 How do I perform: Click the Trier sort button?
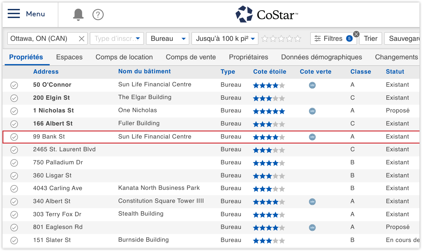click(371, 39)
